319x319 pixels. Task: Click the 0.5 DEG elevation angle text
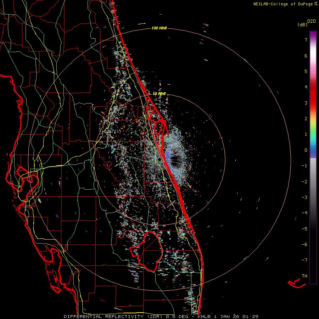tap(177, 317)
